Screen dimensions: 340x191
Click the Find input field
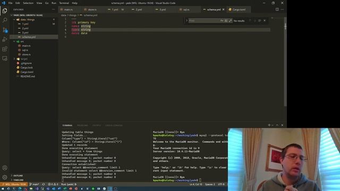tap(204, 21)
